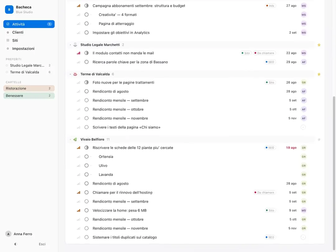Viewport: 336px width, 252px height.
Task: Open the Clienti section in sidebar
Action: point(29,32)
